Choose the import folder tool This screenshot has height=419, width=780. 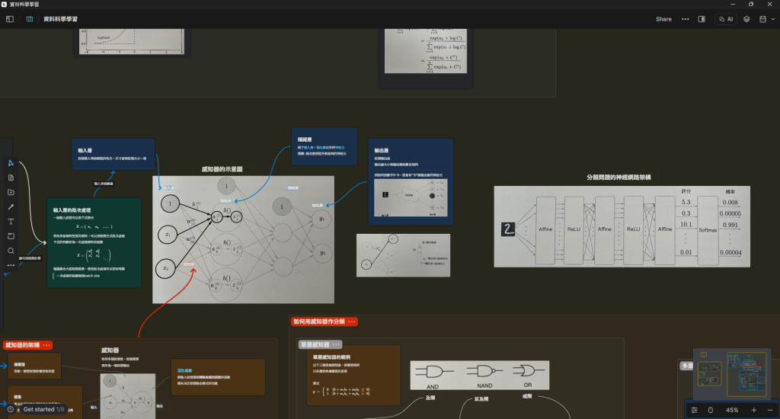[11, 192]
